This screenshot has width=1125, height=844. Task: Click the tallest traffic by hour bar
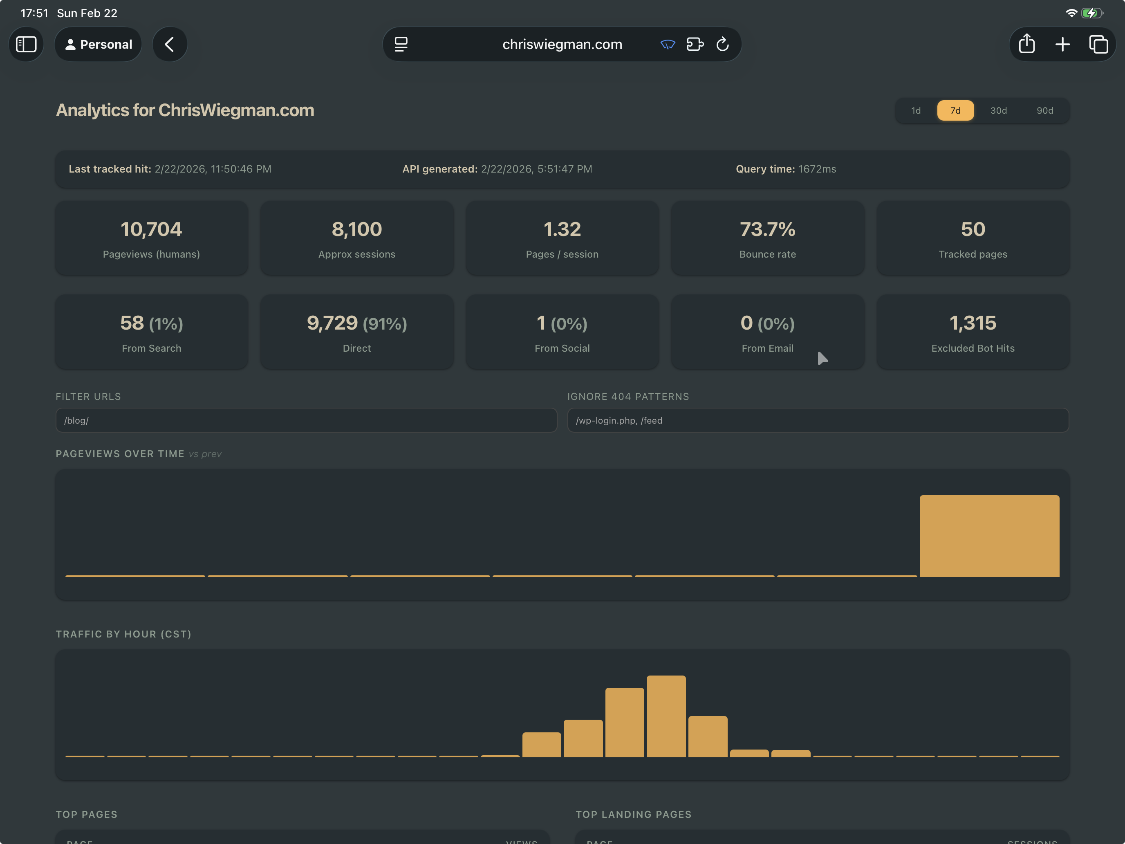666,716
